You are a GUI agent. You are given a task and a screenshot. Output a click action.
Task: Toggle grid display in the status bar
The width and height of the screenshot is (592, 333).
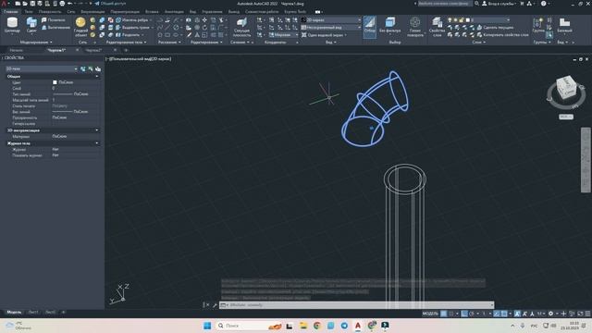pyautogui.click(x=444, y=314)
